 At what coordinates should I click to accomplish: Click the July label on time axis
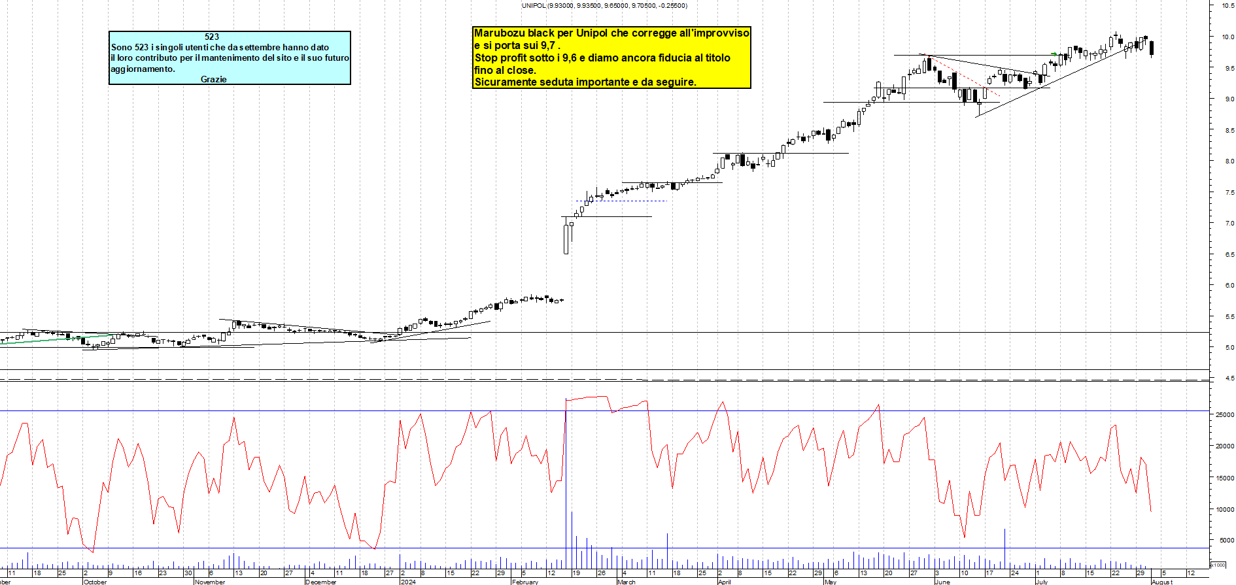[x=1042, y=582]
